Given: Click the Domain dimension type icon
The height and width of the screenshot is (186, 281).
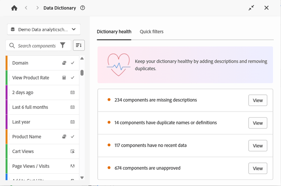Looking at the screenshot, I should 64,63.
